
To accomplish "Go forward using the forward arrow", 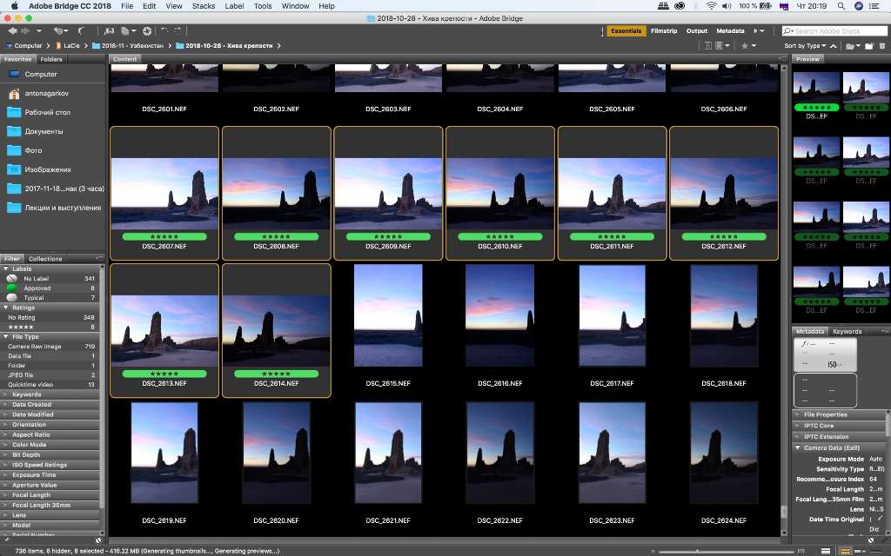I will (25, 30).
